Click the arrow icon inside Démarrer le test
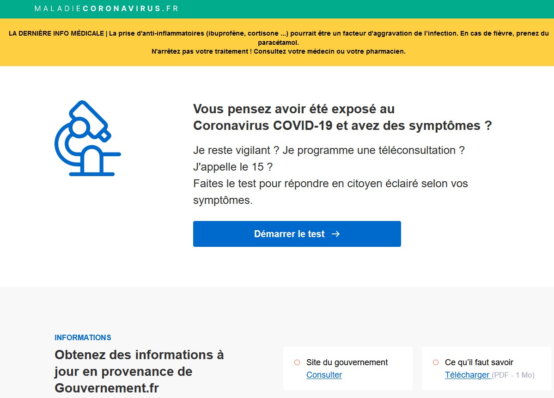The height and width of the screenshot is (398, 554). click(336, 233)
